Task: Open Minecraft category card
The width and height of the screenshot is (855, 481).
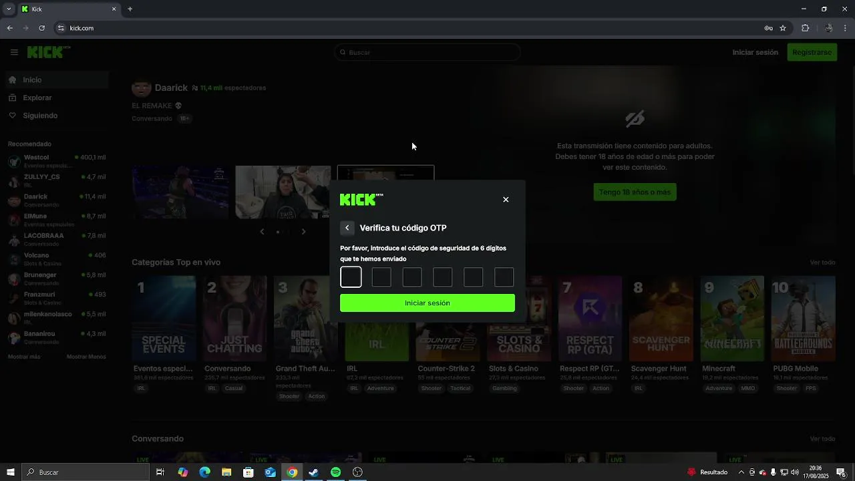Action: [732, 319]
